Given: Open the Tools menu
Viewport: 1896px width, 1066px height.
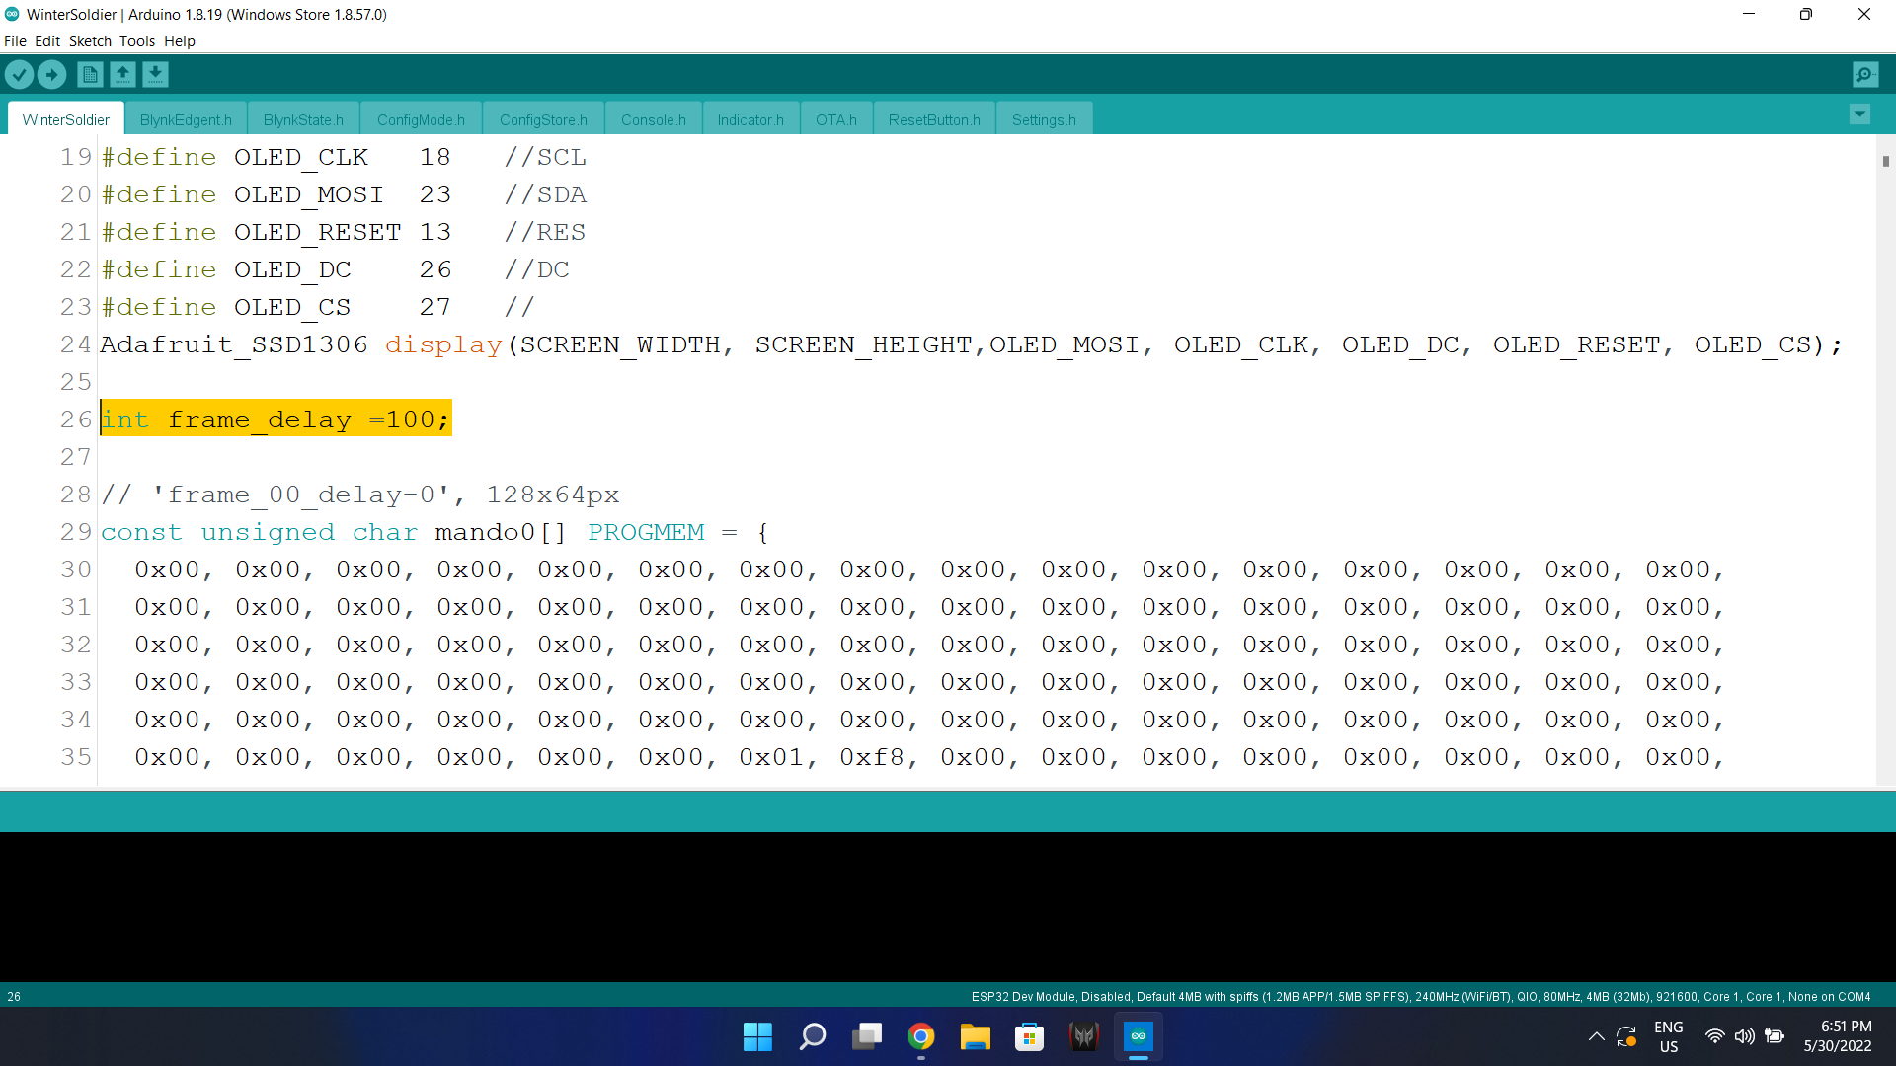Looking at the screenshot, I should coord(136,41).
